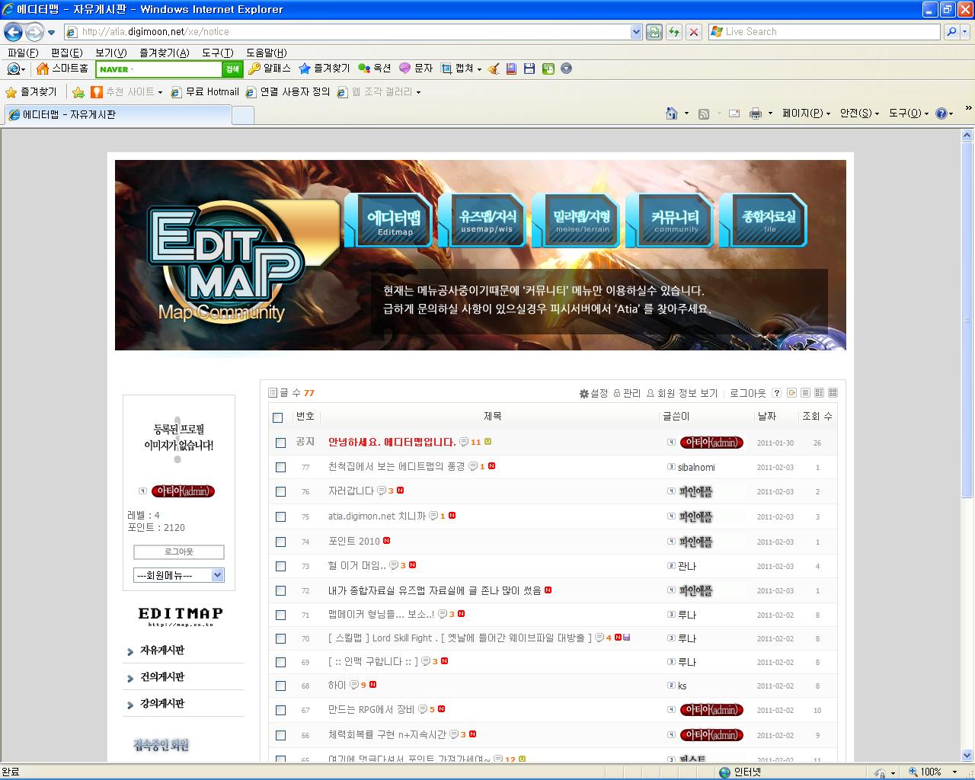The height and width of the screenshot is (780, 975).
Task: Click the browser Forward arrow
Action: pos(34,32)
